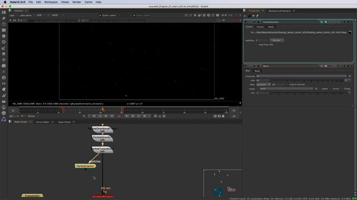Click the Render button in ParticleCache1
Viewport: 357px width, 200px height.
tap(277, 40)
